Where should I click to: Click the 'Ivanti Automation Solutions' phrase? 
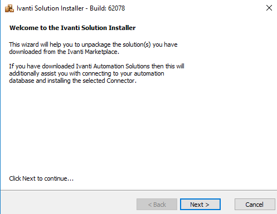(x=113, y=66)
